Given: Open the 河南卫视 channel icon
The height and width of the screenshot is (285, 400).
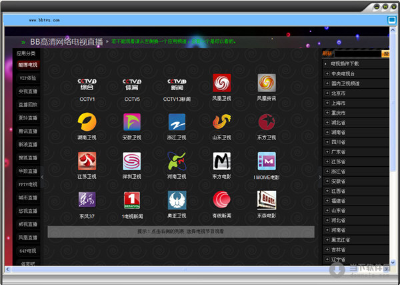Looking at the screenshot, I should tap(177, 161).
